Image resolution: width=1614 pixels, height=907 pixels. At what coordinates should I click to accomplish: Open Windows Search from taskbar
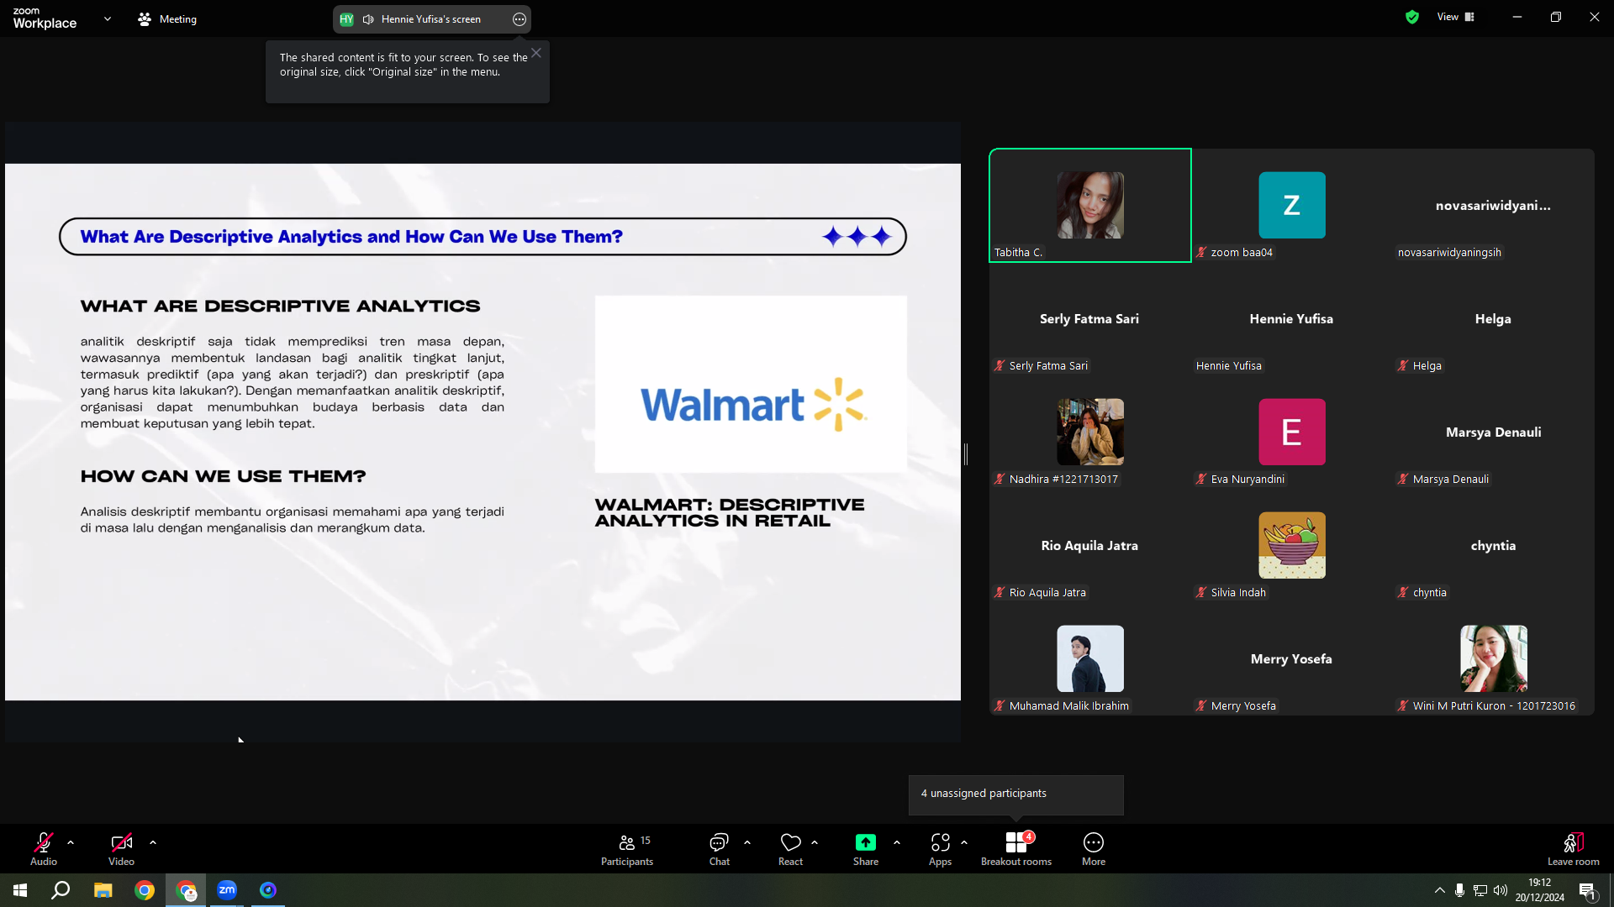pos(61,890)
